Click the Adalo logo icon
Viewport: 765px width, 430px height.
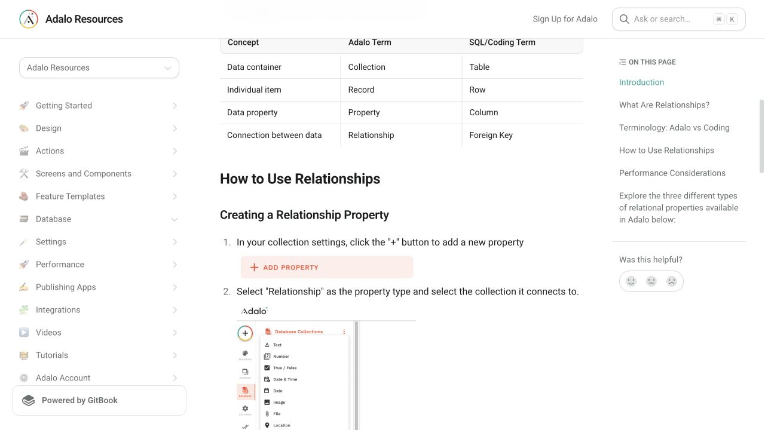coord(29,19)
